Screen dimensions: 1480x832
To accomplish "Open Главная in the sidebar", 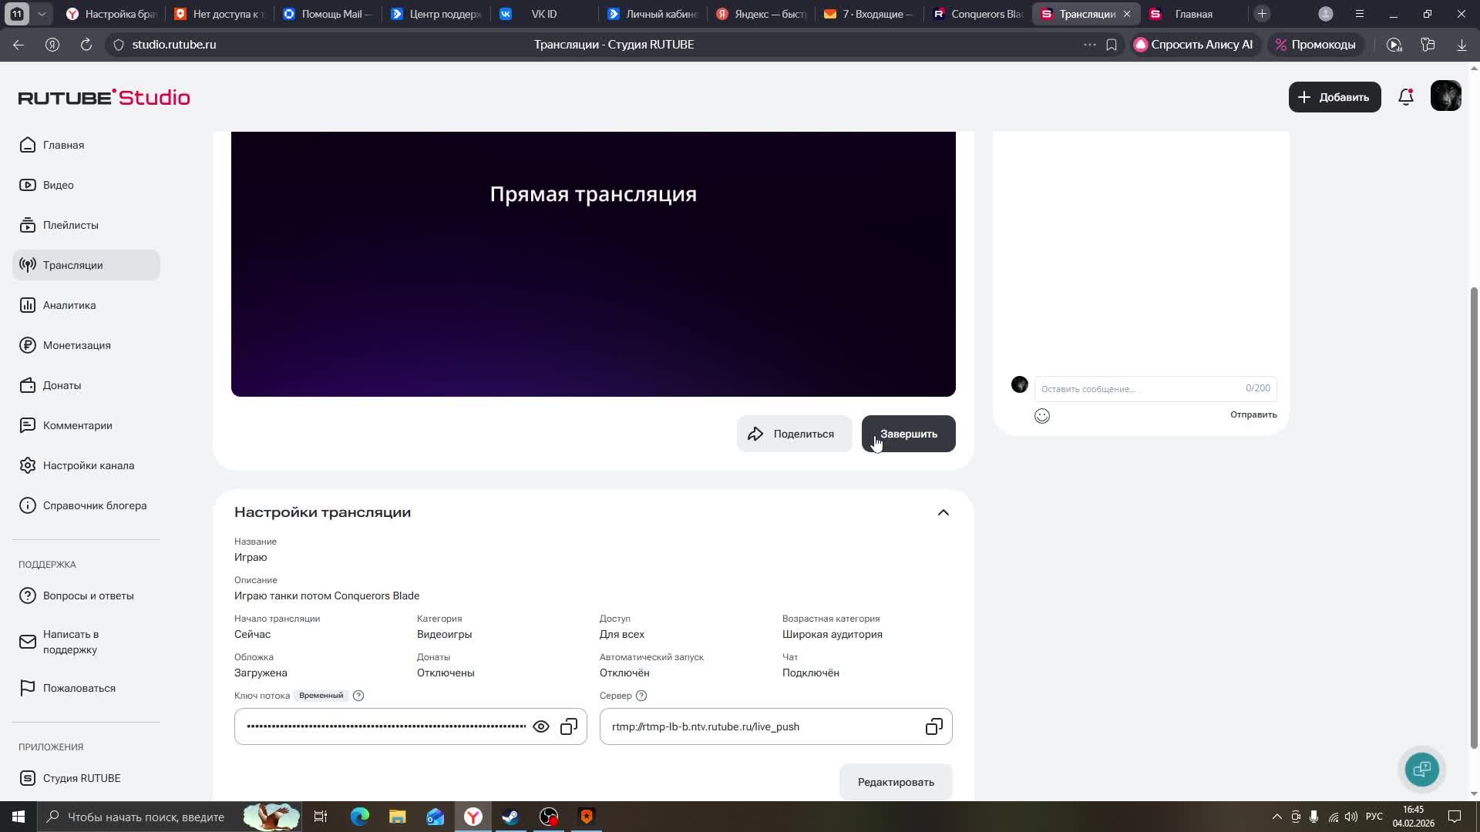I will 86,145.
